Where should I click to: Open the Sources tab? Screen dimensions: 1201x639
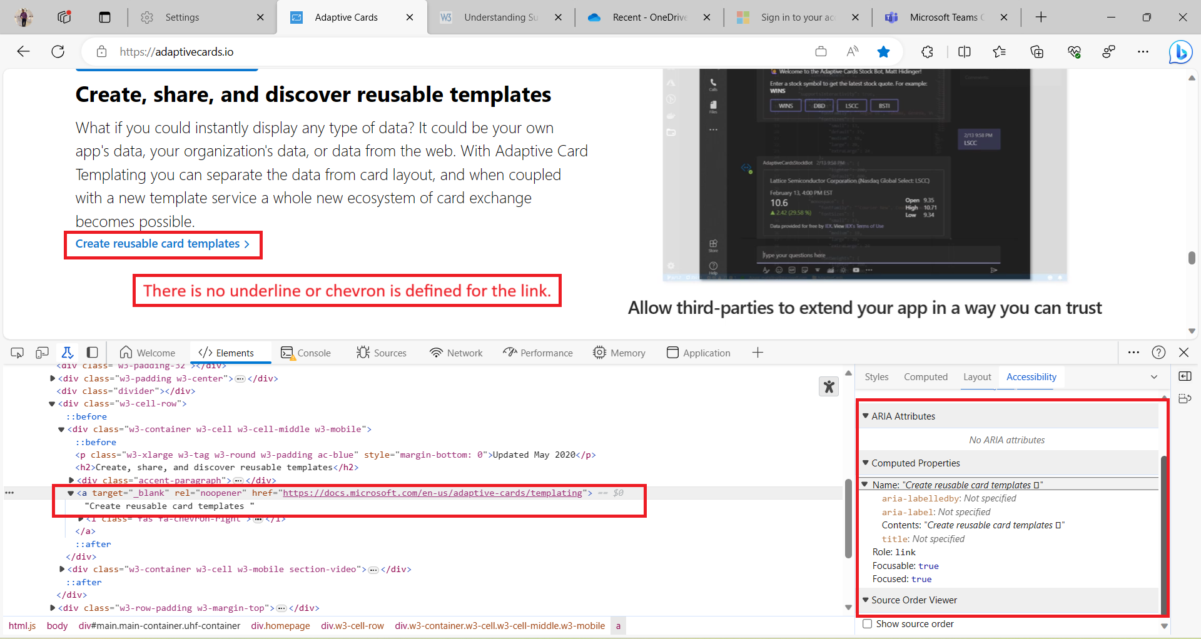click(382, 353)
